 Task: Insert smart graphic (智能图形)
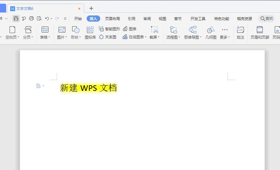point(109,29)
